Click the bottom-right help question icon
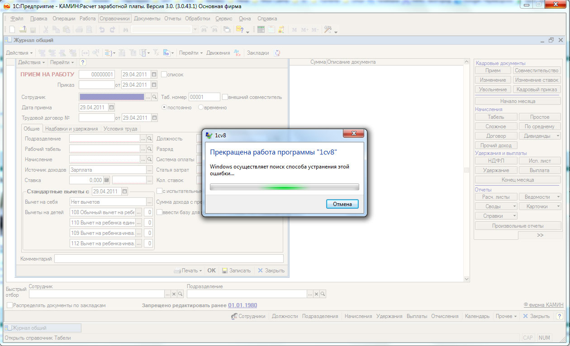The height and width of the screenshot is (346, 570). (x=560, y=316)
